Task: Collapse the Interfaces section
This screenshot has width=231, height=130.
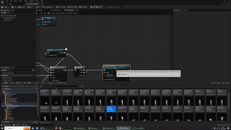Action: [1, 75]
